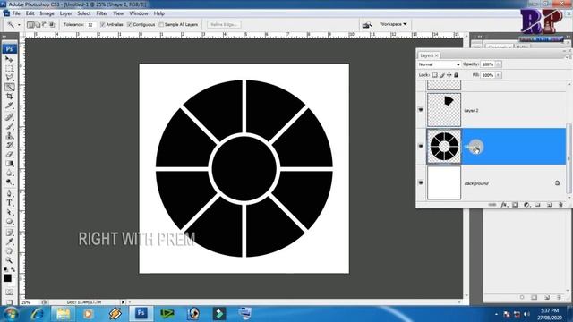Open the Select menu
This screenshot has width=573, height=322.
click(83, 13)
